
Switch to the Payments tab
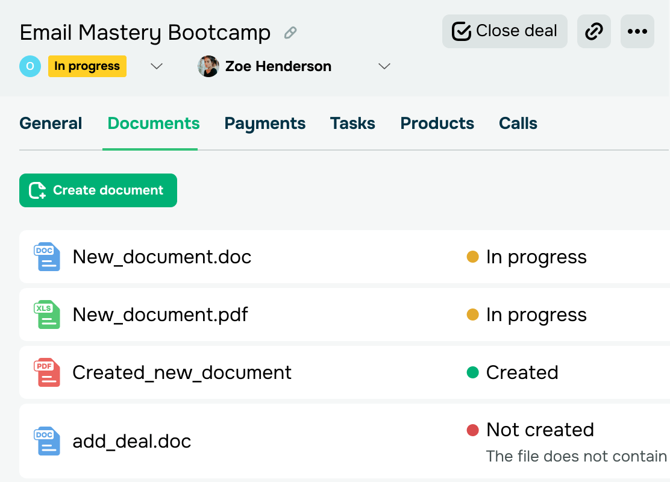[265, 124]
